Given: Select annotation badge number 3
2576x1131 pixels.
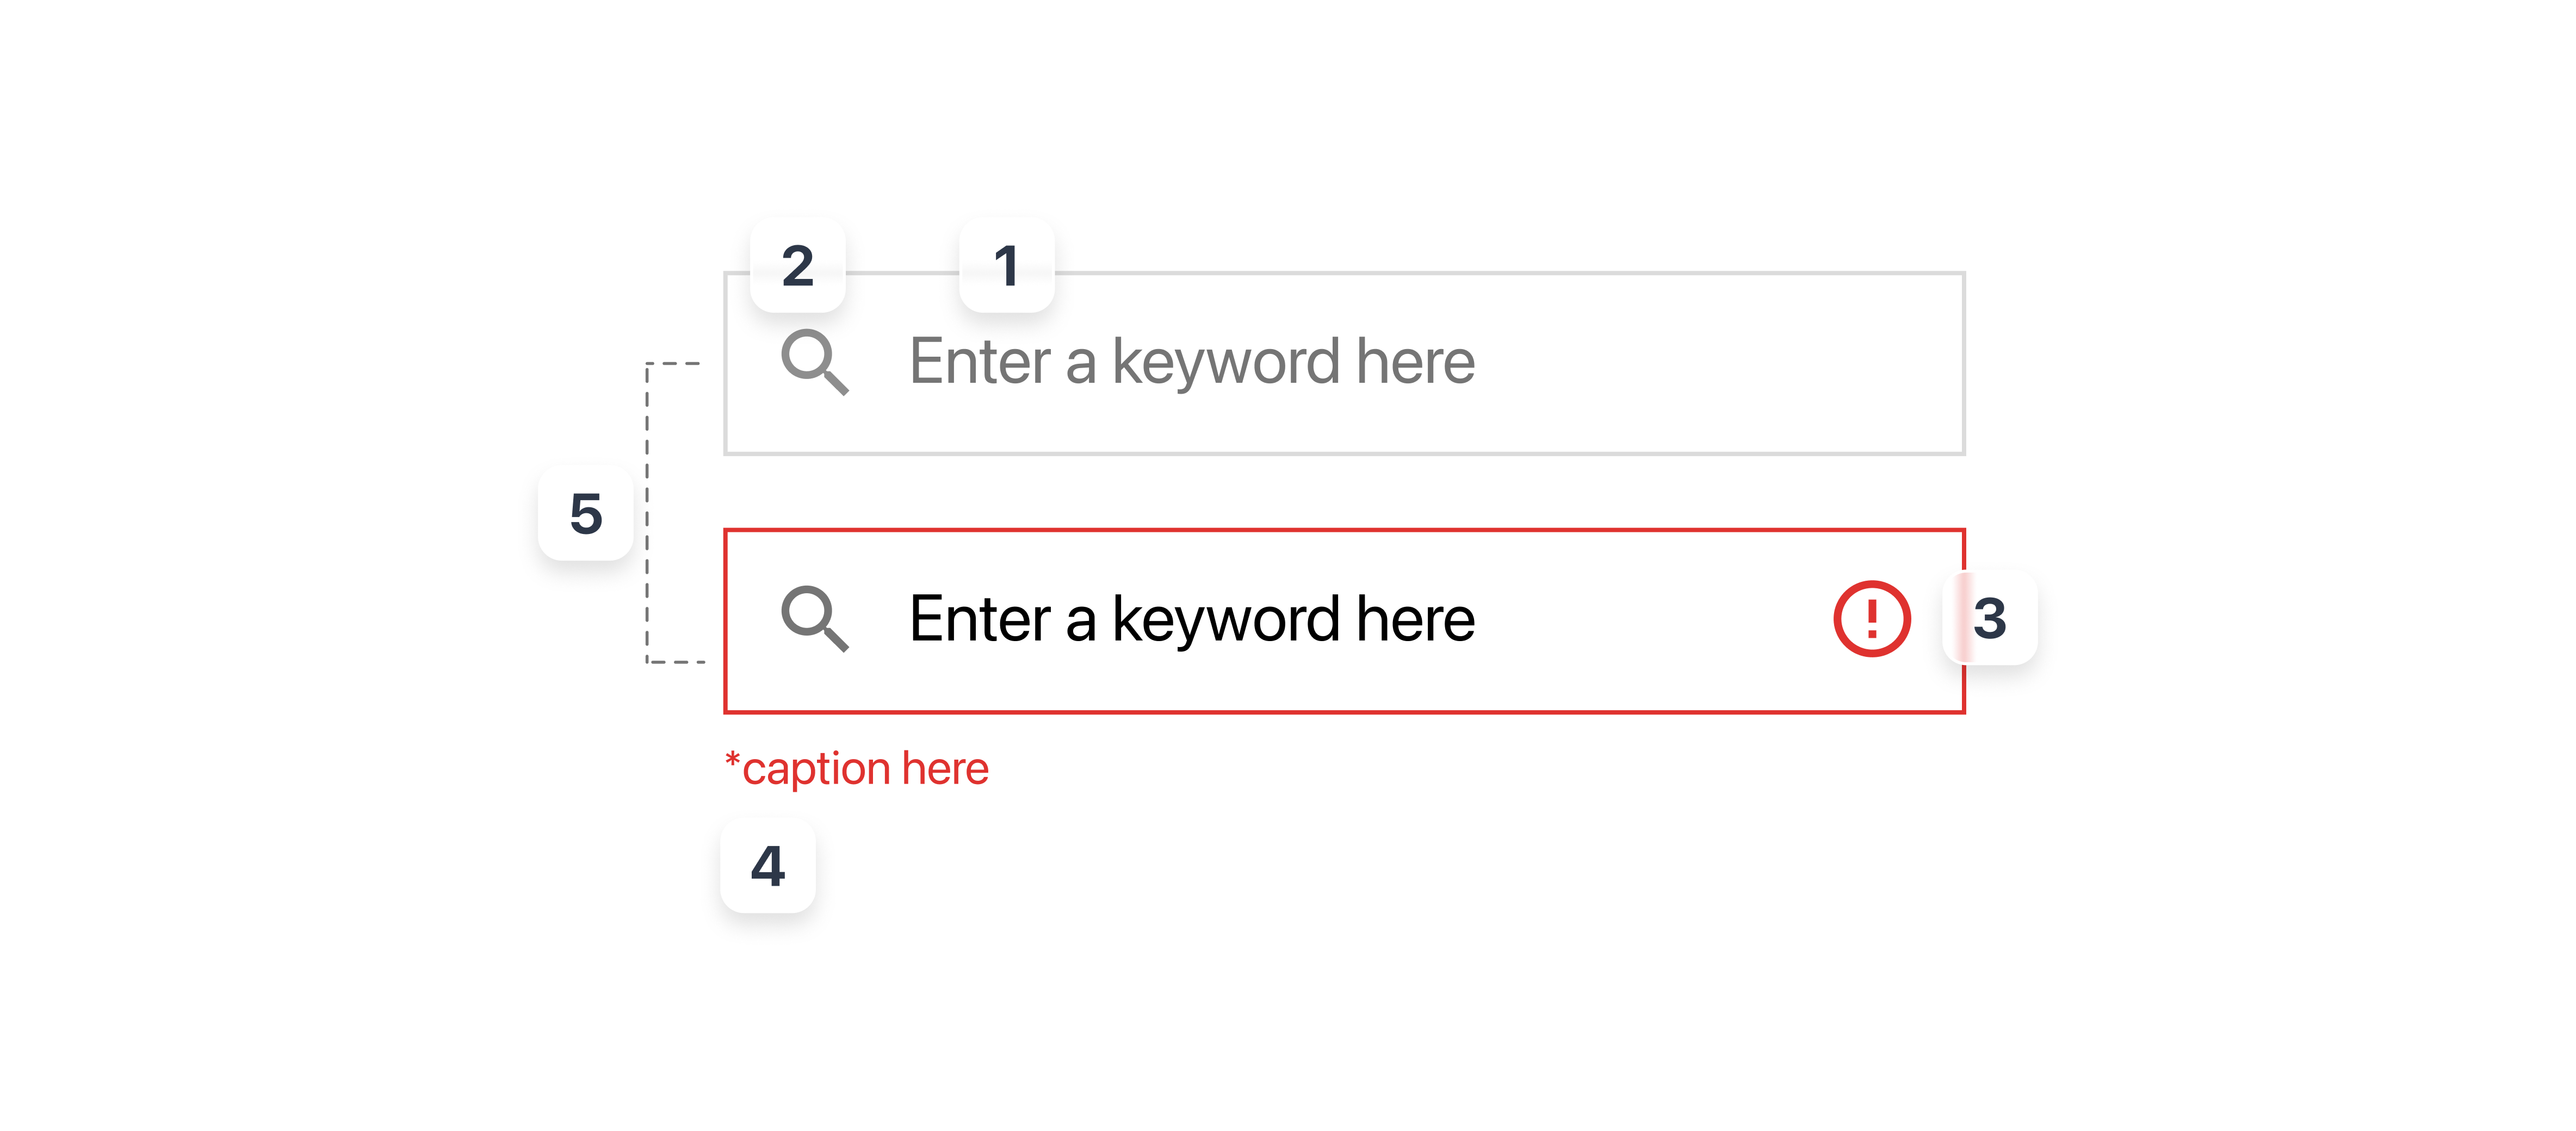Looking at the screenshot, I should [x=1990, y=618].
